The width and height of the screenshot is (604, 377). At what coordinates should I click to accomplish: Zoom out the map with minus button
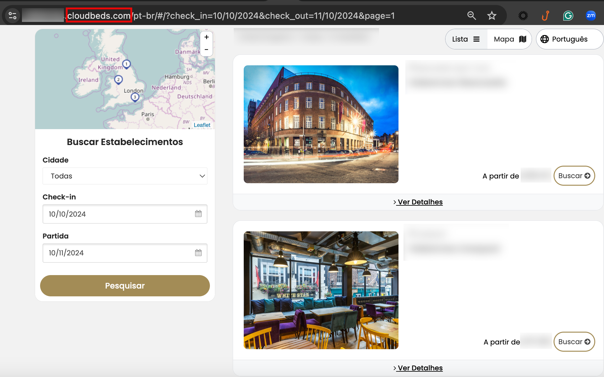tap(206, 49)
